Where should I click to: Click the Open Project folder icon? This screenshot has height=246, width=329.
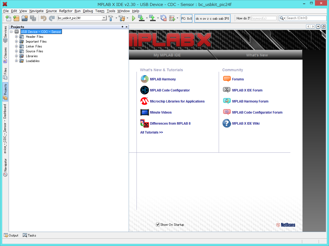(x=25, y=18)
